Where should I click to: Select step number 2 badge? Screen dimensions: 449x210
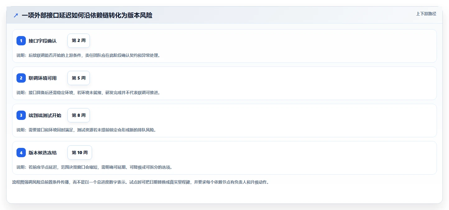pos(21,78)
